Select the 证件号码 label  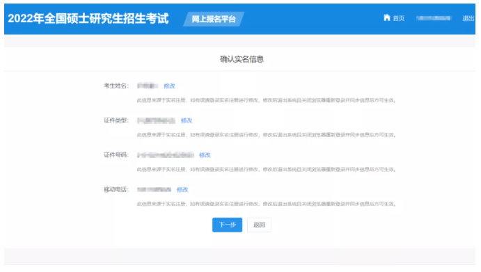point(116,155)
